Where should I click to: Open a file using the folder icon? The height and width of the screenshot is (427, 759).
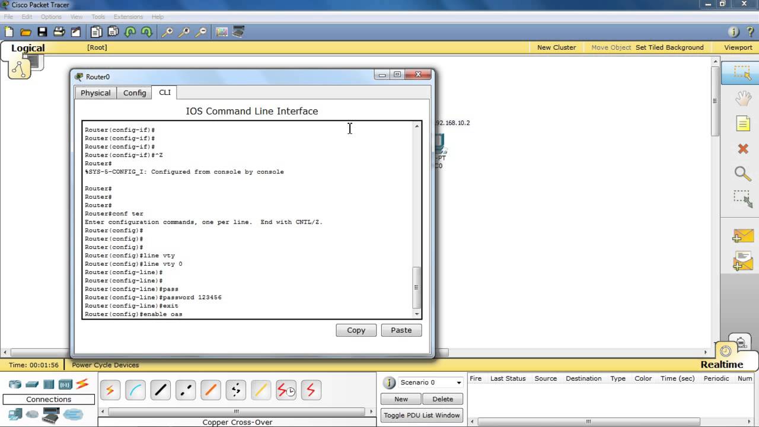point(25,32)
